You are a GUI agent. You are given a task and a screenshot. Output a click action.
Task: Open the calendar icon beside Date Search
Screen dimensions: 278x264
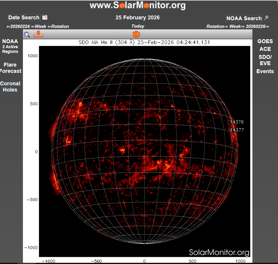(x=45, y=17)
